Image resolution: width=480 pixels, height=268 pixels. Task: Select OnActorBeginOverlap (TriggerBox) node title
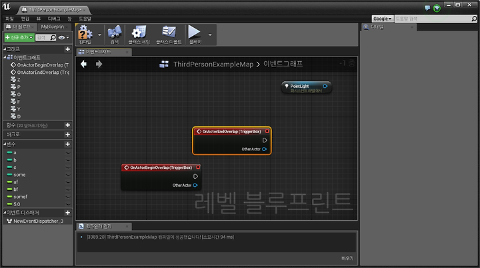(161, 168)
